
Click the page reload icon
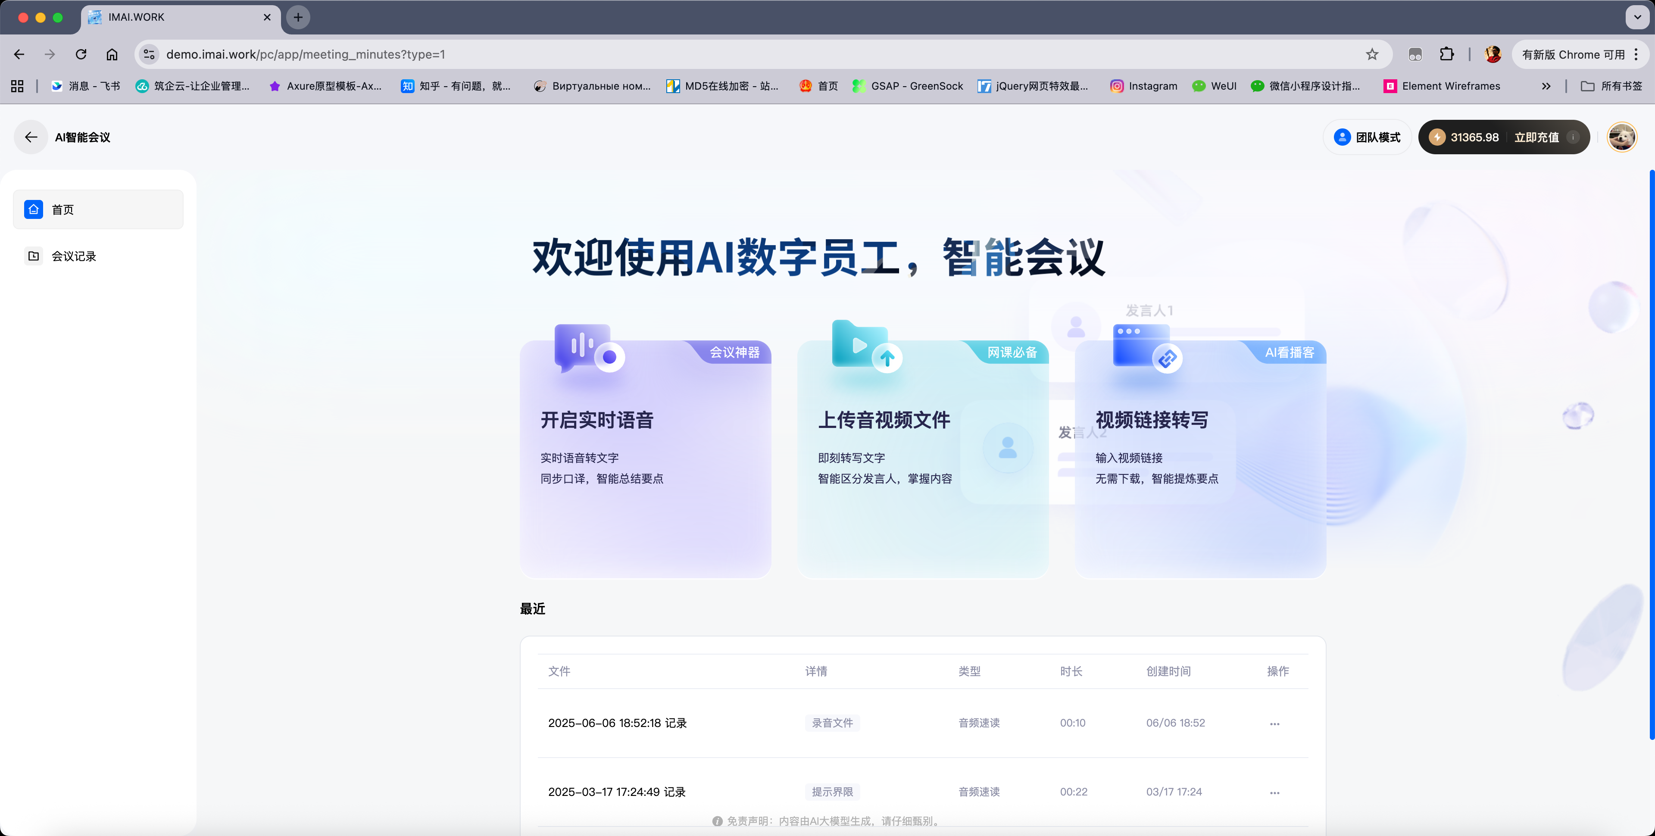pos(81,54)
